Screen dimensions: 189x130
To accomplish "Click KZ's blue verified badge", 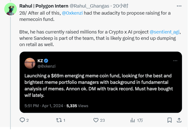I will 46,61.
